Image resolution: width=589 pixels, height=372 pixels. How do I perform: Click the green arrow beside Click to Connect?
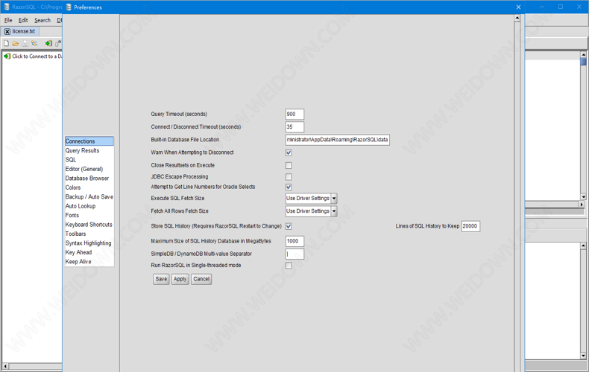click(x=7, y=57)
